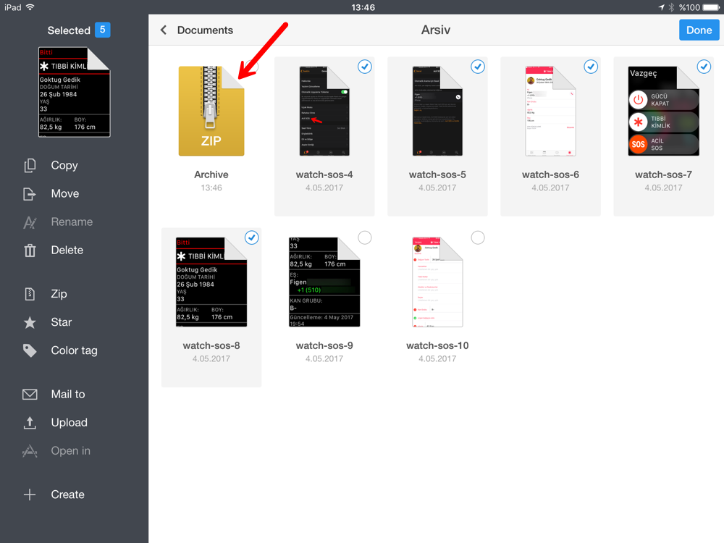Select the watch-sos-9 checkbox circle
The width and height of the screenshot is (724, 543).
pyautogui.click(x=365, y=237)
